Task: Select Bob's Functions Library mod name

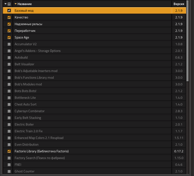Action: pyautogui.click(x=34, y=78)
